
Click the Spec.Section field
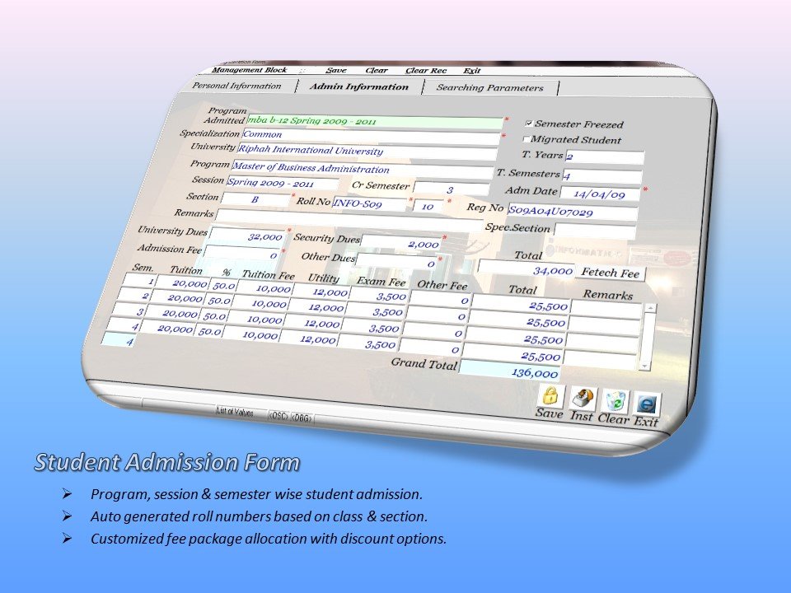(594, 231)
